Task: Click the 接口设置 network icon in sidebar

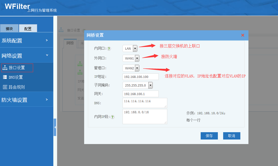Action: tap(5, 68)
